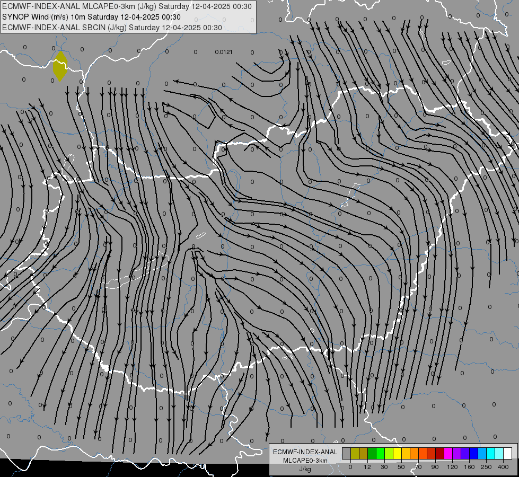The image size is (519, 477).
Task: Click the 0.0121 value on the map
Action: (x=223, y=52)
